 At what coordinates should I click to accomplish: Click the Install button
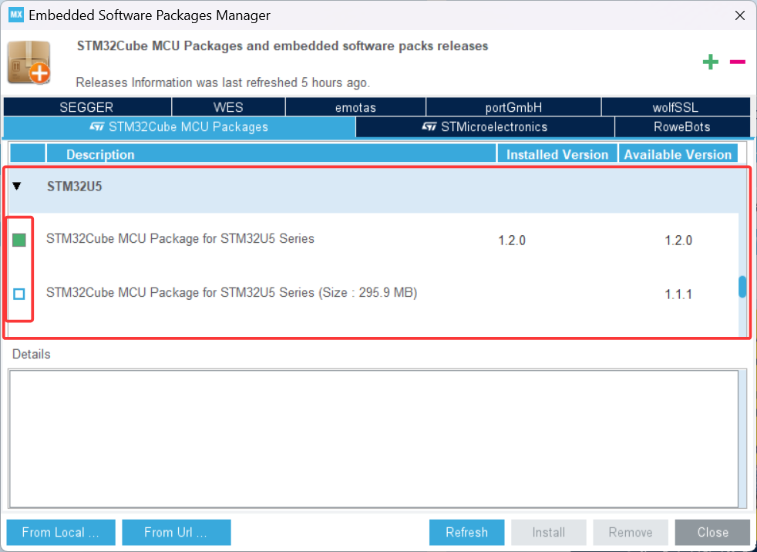(x=549, y=532)
